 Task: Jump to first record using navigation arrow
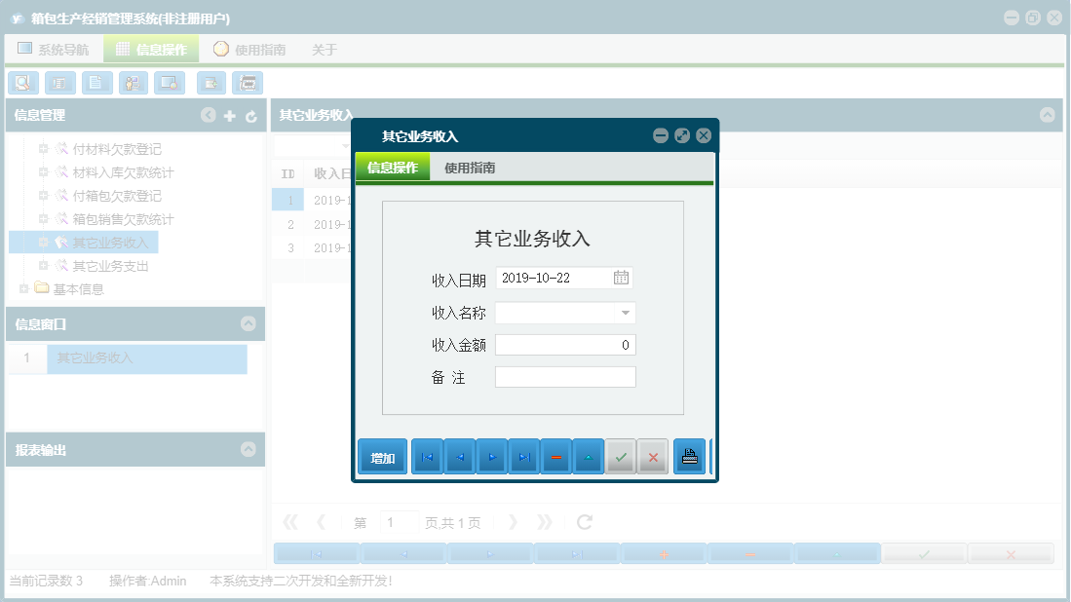[x=426, y=456]
